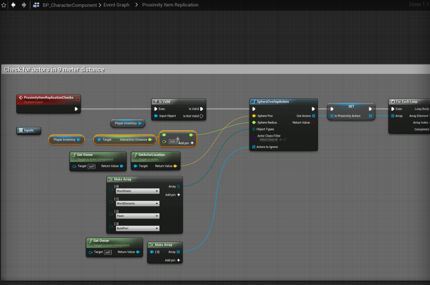The width and height of the screenshot is (430, 285).
Task: Click the Is Not Valid exec pin
Action: [202, 116]
